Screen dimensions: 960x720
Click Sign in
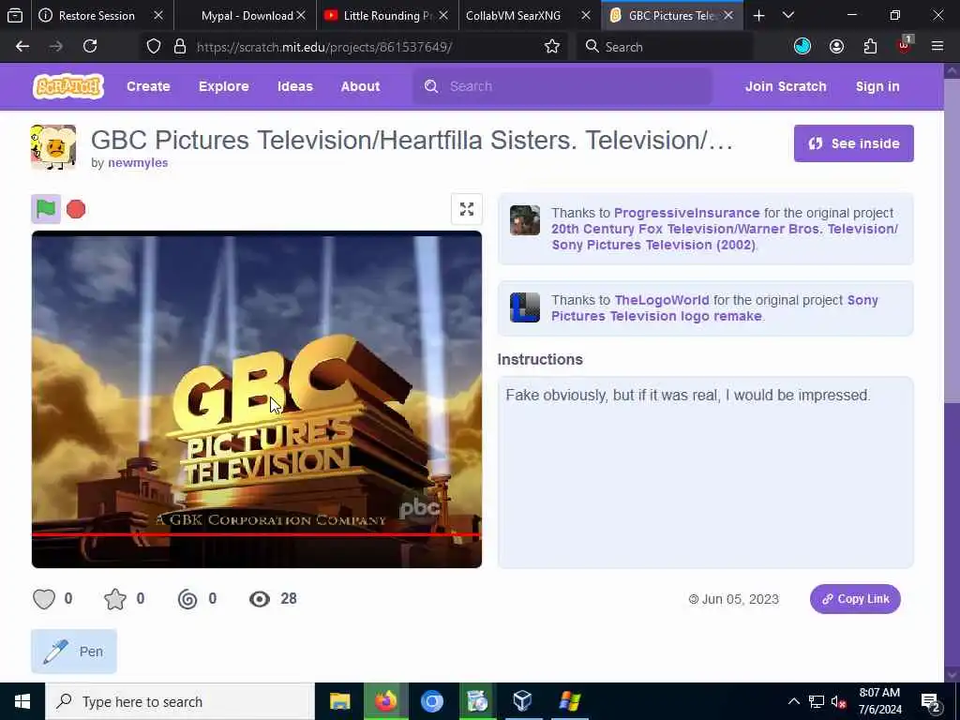[x=877, y=86]
